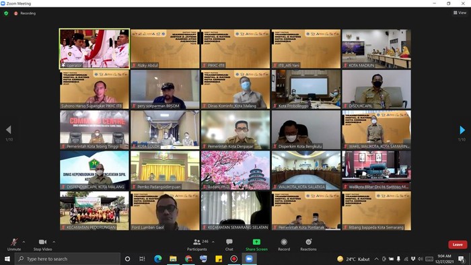
Task: Open the system volume icon
Action: coord(421,259)
